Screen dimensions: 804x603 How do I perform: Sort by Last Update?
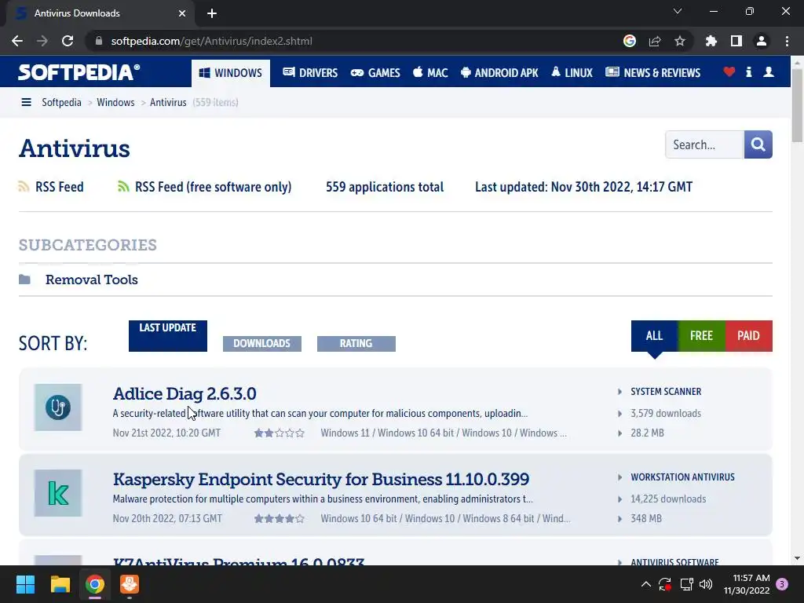(x=168, y=336)
